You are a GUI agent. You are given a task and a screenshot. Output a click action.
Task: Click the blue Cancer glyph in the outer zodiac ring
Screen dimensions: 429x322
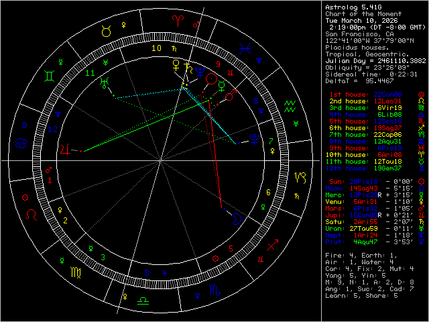pyautogui.click(x=21, y=143)
